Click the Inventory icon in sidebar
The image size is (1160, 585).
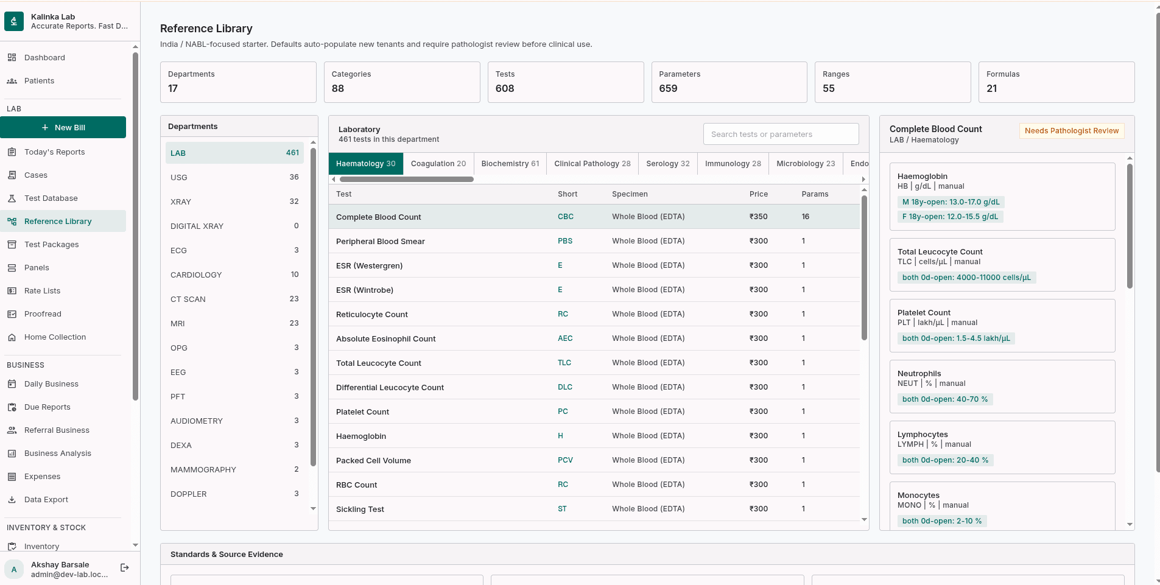point(12,546)
